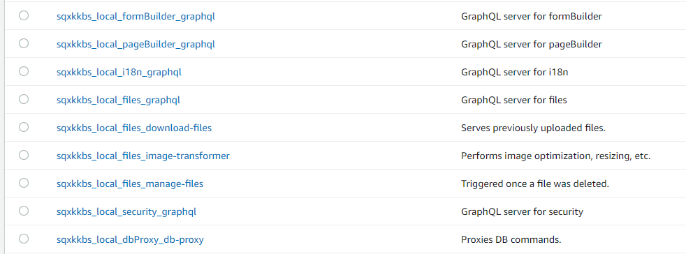Mark the files_manage-files function radio button
The width and height of the screenshot is (686, 254).
pos(24,183)
